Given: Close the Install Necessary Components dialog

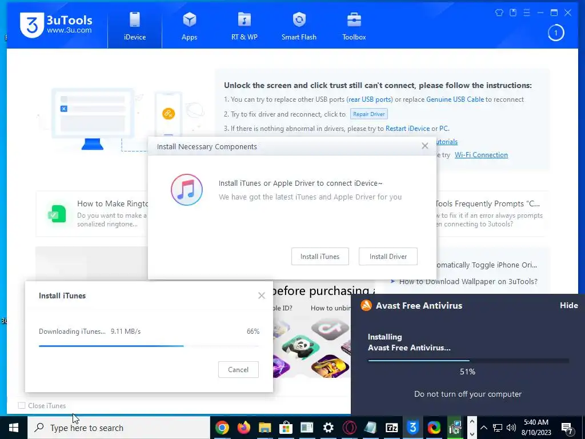Looking at the screenshot, I should click(424, 146).
